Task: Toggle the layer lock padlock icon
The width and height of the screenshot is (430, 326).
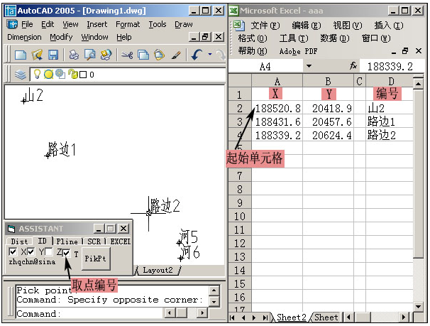Action: pyautogui.click(x=72, y=74)
